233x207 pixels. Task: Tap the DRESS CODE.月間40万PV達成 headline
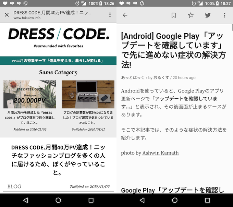[x=58, y=160]
